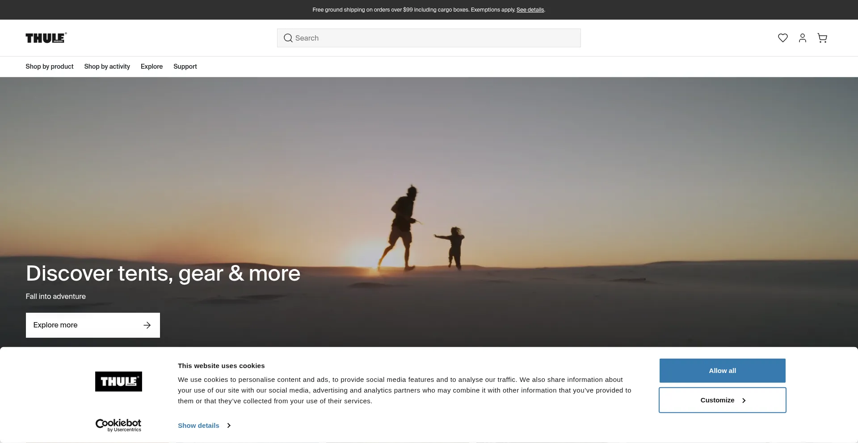Click the Thule logo in cookie banner
The height and width of the screenshot is (443, 858).
pyautogui.click(x=118, y=381)
